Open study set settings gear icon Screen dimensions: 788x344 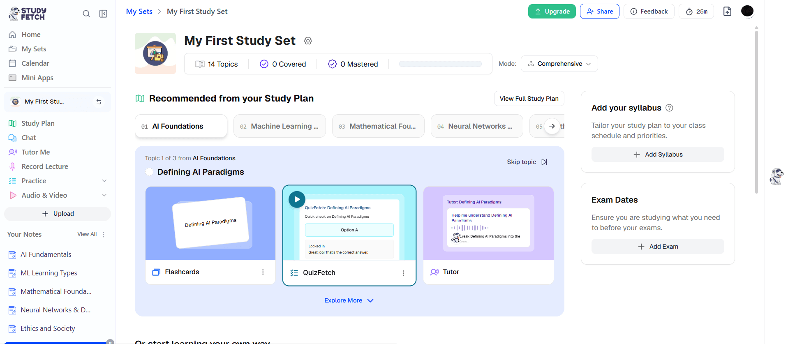tap(308, 41)
